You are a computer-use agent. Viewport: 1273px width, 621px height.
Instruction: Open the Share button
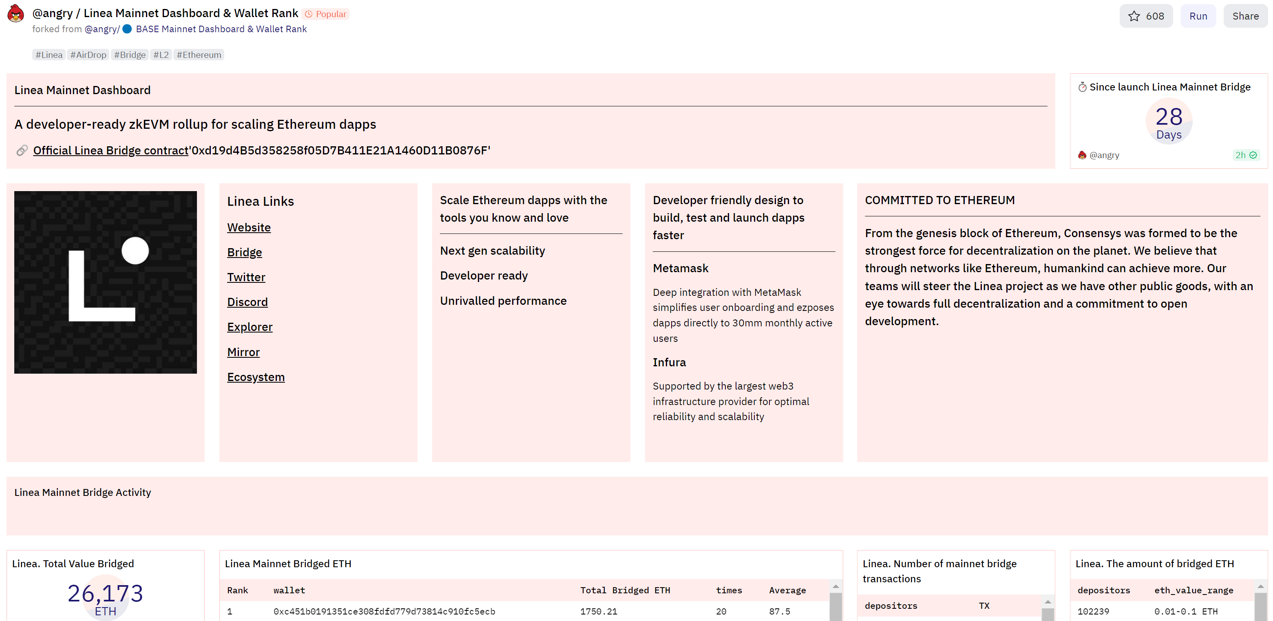click(1245, 16)
